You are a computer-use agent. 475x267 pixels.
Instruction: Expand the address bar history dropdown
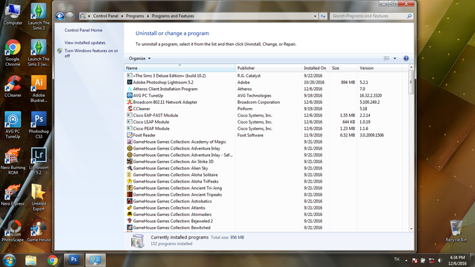tap(315, 16)
